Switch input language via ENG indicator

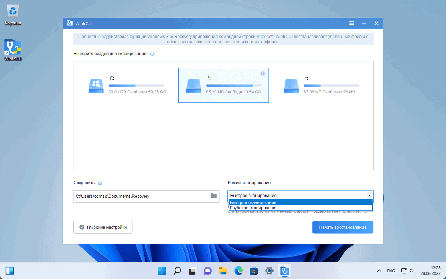[x=391, y=271]
